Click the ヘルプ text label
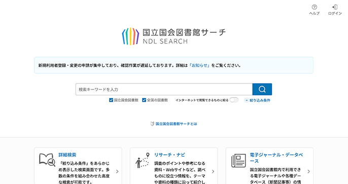 click(x=315, y=13)
